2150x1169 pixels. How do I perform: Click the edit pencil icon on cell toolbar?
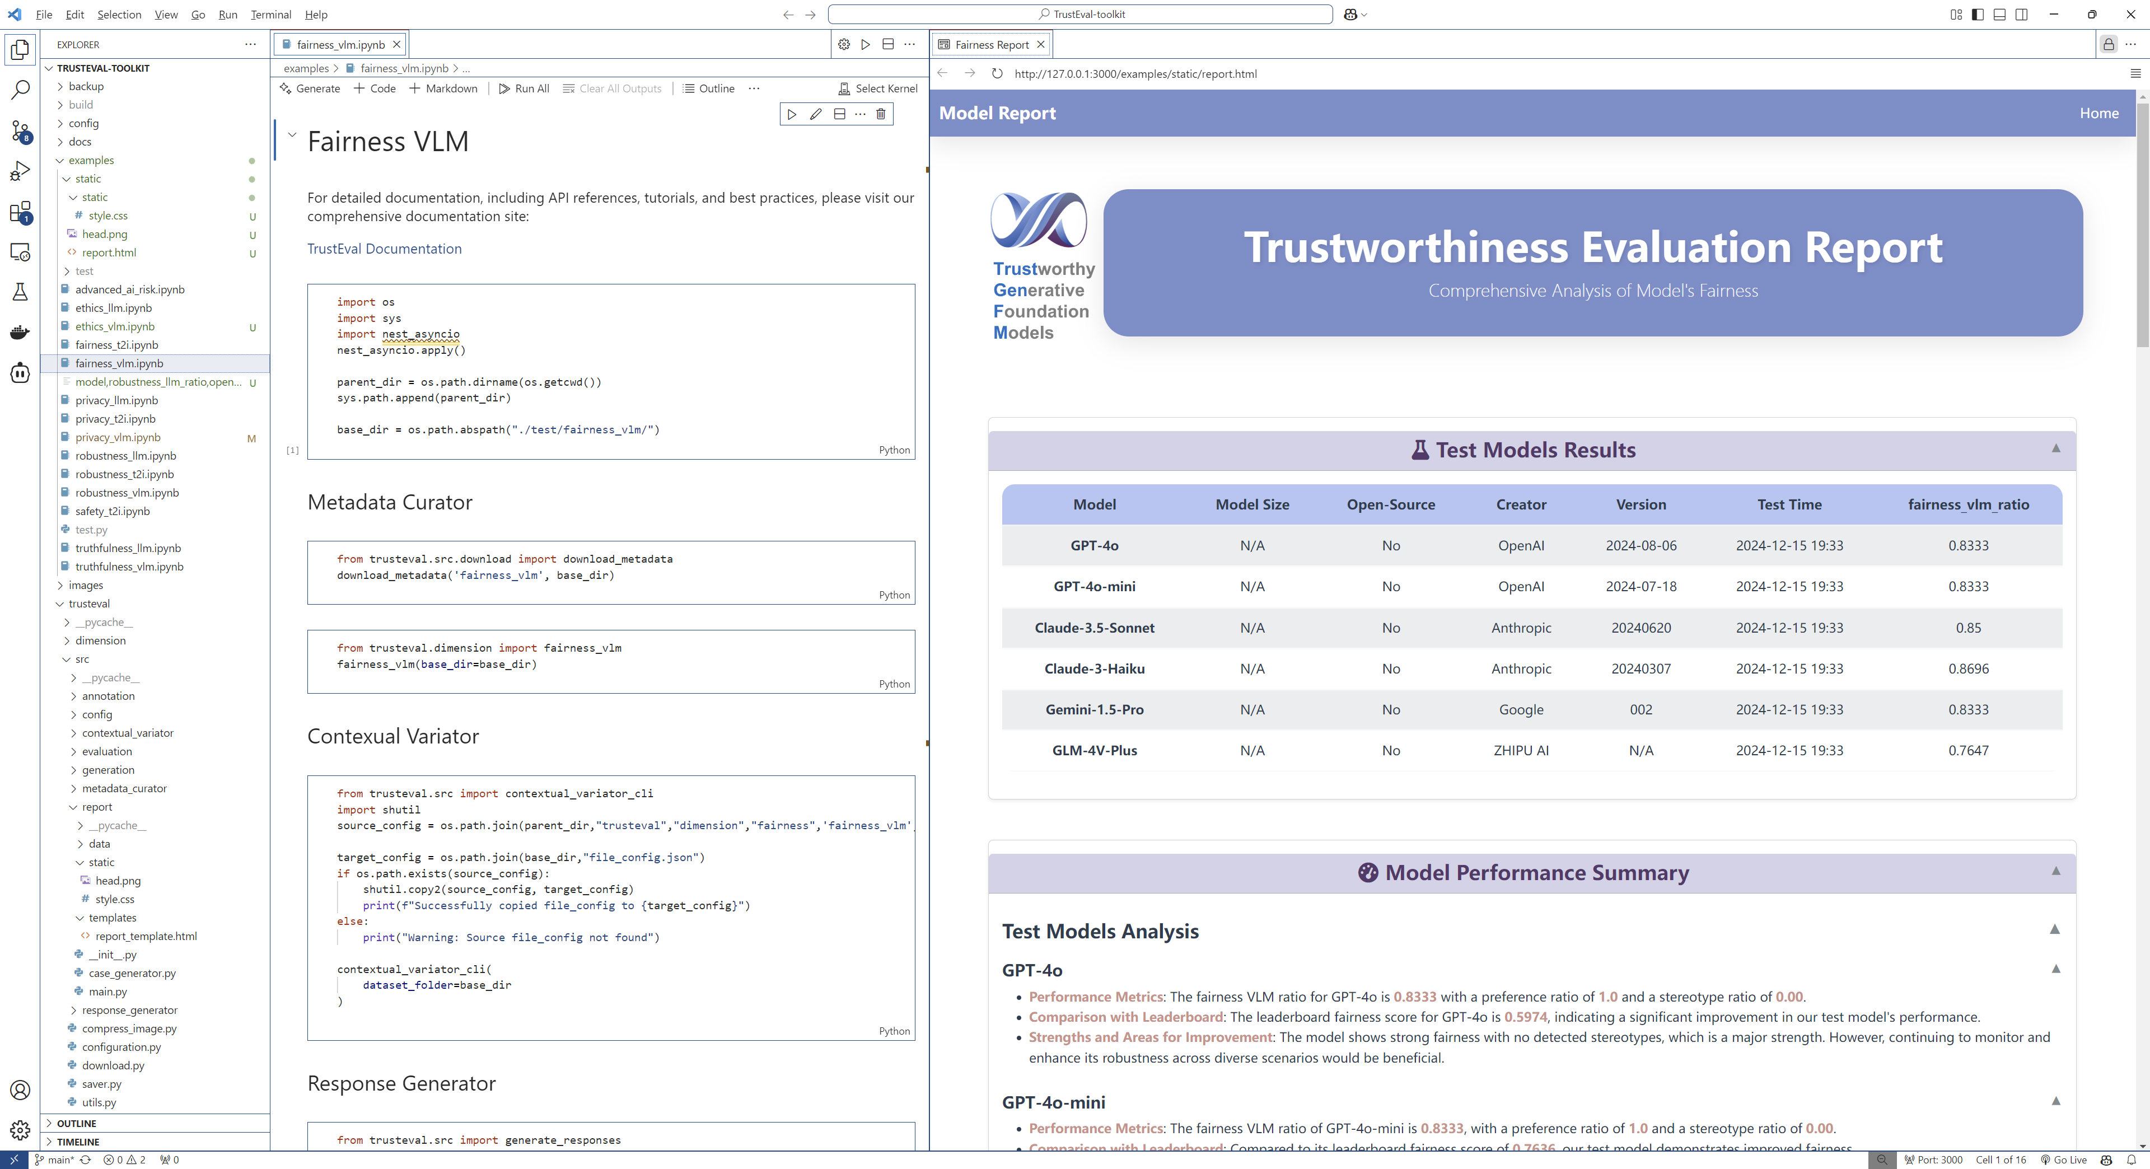[815, 114]
